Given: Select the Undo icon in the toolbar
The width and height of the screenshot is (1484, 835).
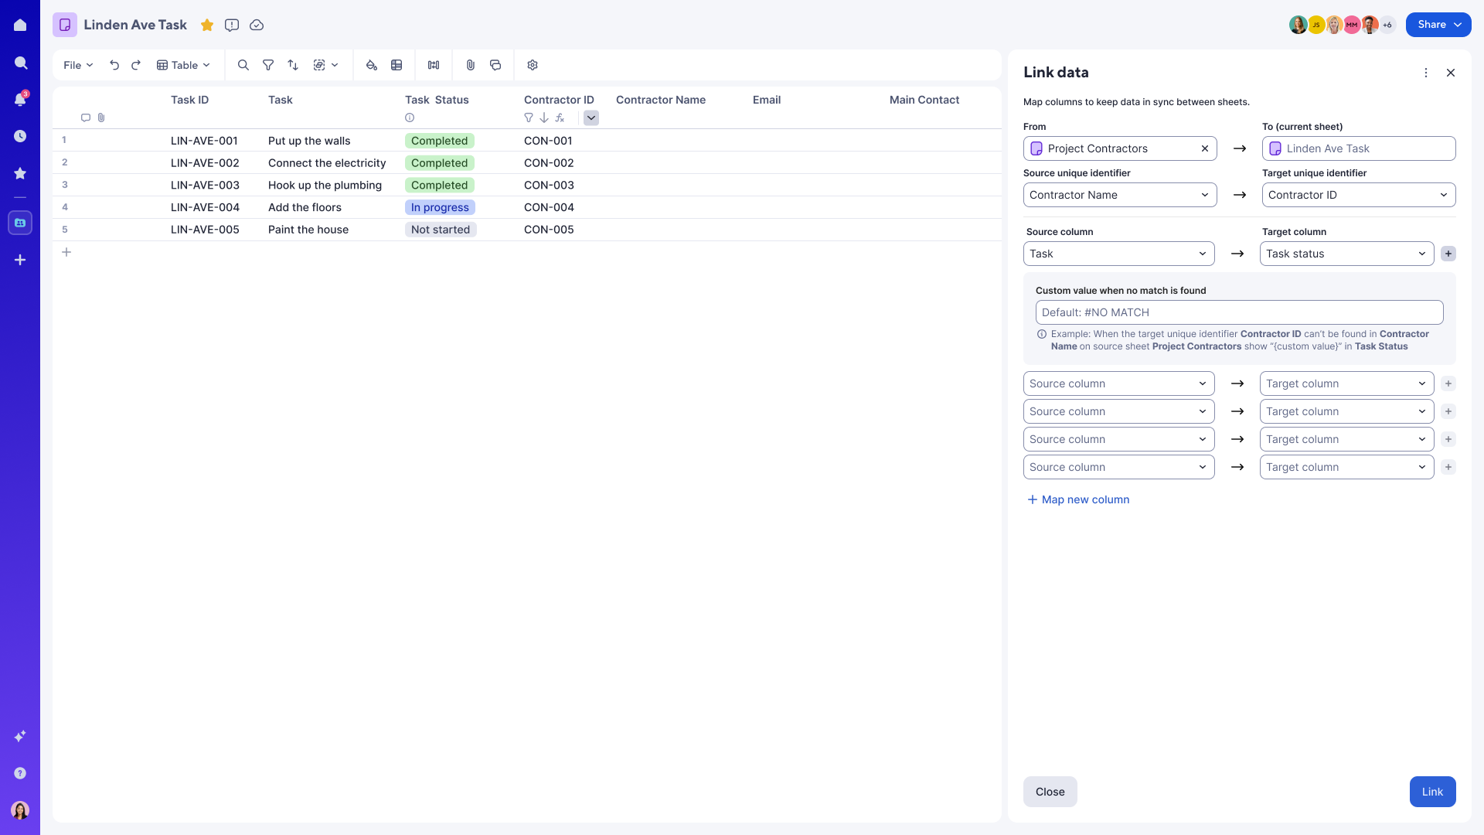Looking at the screenshot, I should point(114,65).
